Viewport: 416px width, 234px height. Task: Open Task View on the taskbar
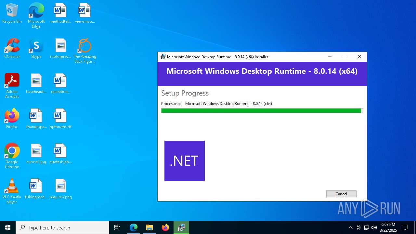point(117,227)
